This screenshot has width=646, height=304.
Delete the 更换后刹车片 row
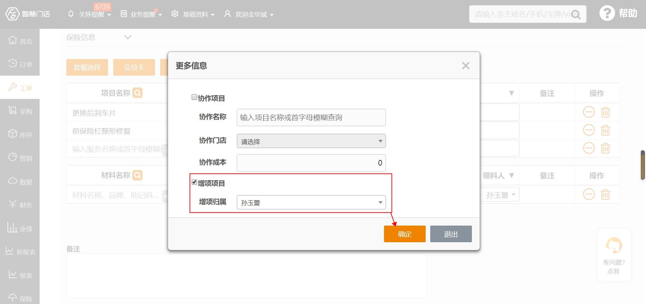click(605, 112)
